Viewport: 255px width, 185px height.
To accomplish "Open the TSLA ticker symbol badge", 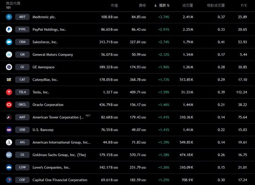I will coord(22,92).
